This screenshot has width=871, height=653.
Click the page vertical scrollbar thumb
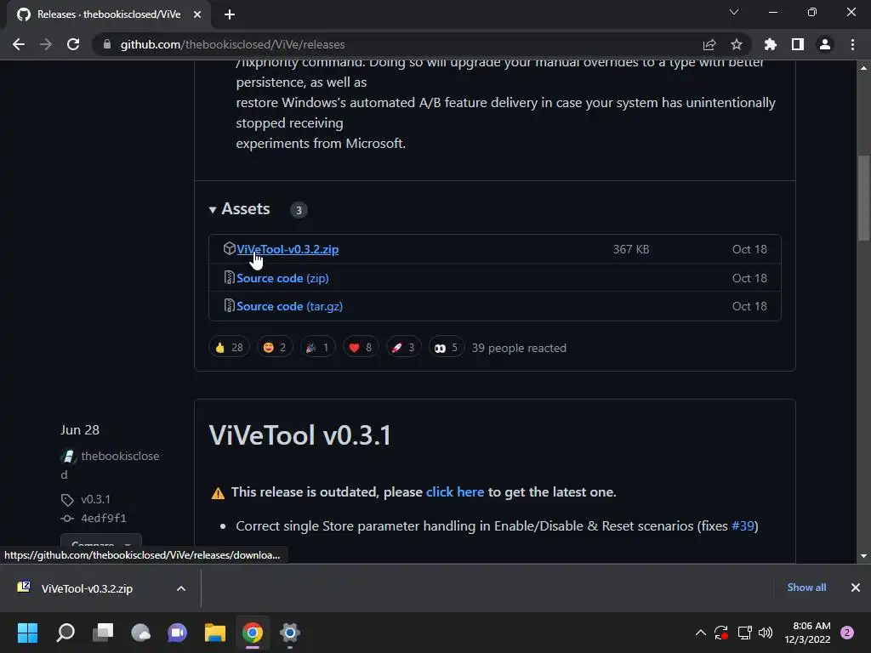click(x=863, y=197)
